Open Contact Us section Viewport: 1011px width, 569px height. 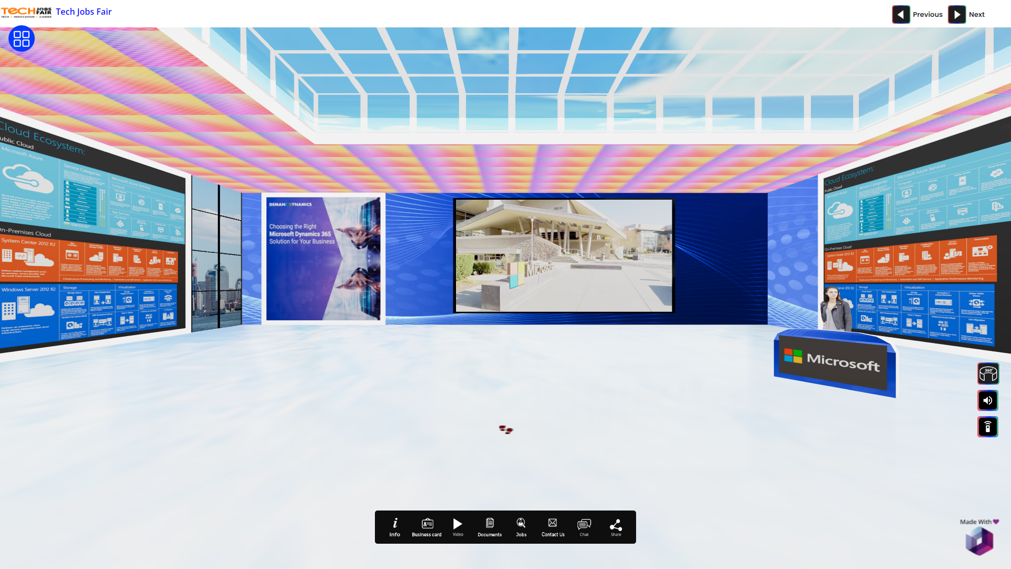[553, 527]
